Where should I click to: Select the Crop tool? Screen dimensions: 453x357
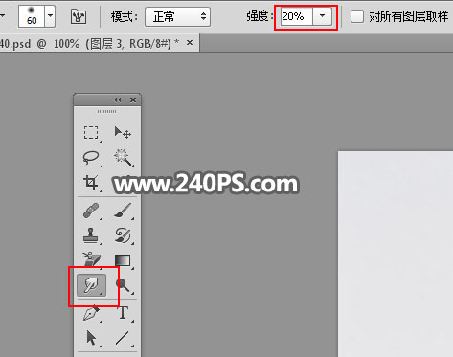(91, 183)
